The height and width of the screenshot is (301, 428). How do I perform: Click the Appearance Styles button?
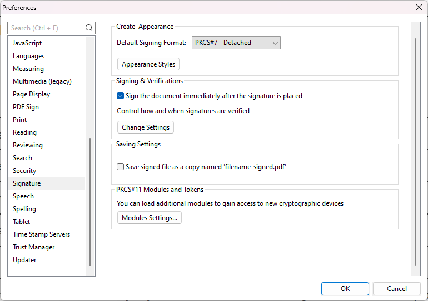(148, 64)
